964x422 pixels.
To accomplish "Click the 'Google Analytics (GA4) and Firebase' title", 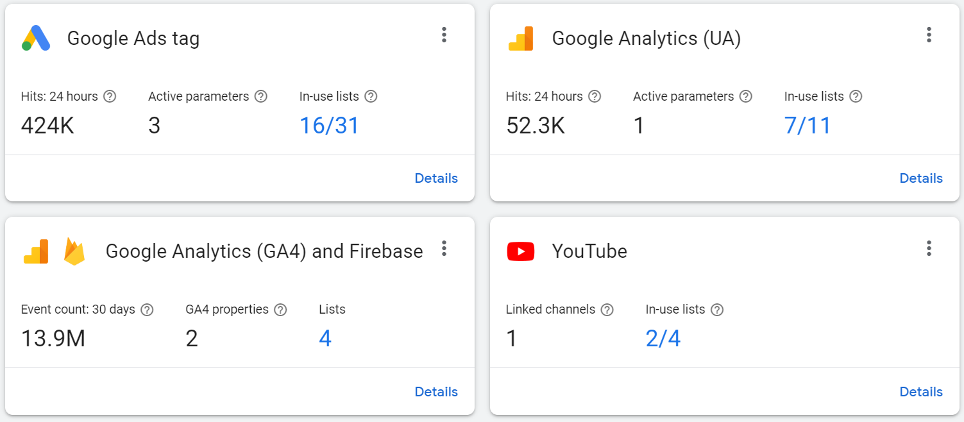I will click(264, 251).
